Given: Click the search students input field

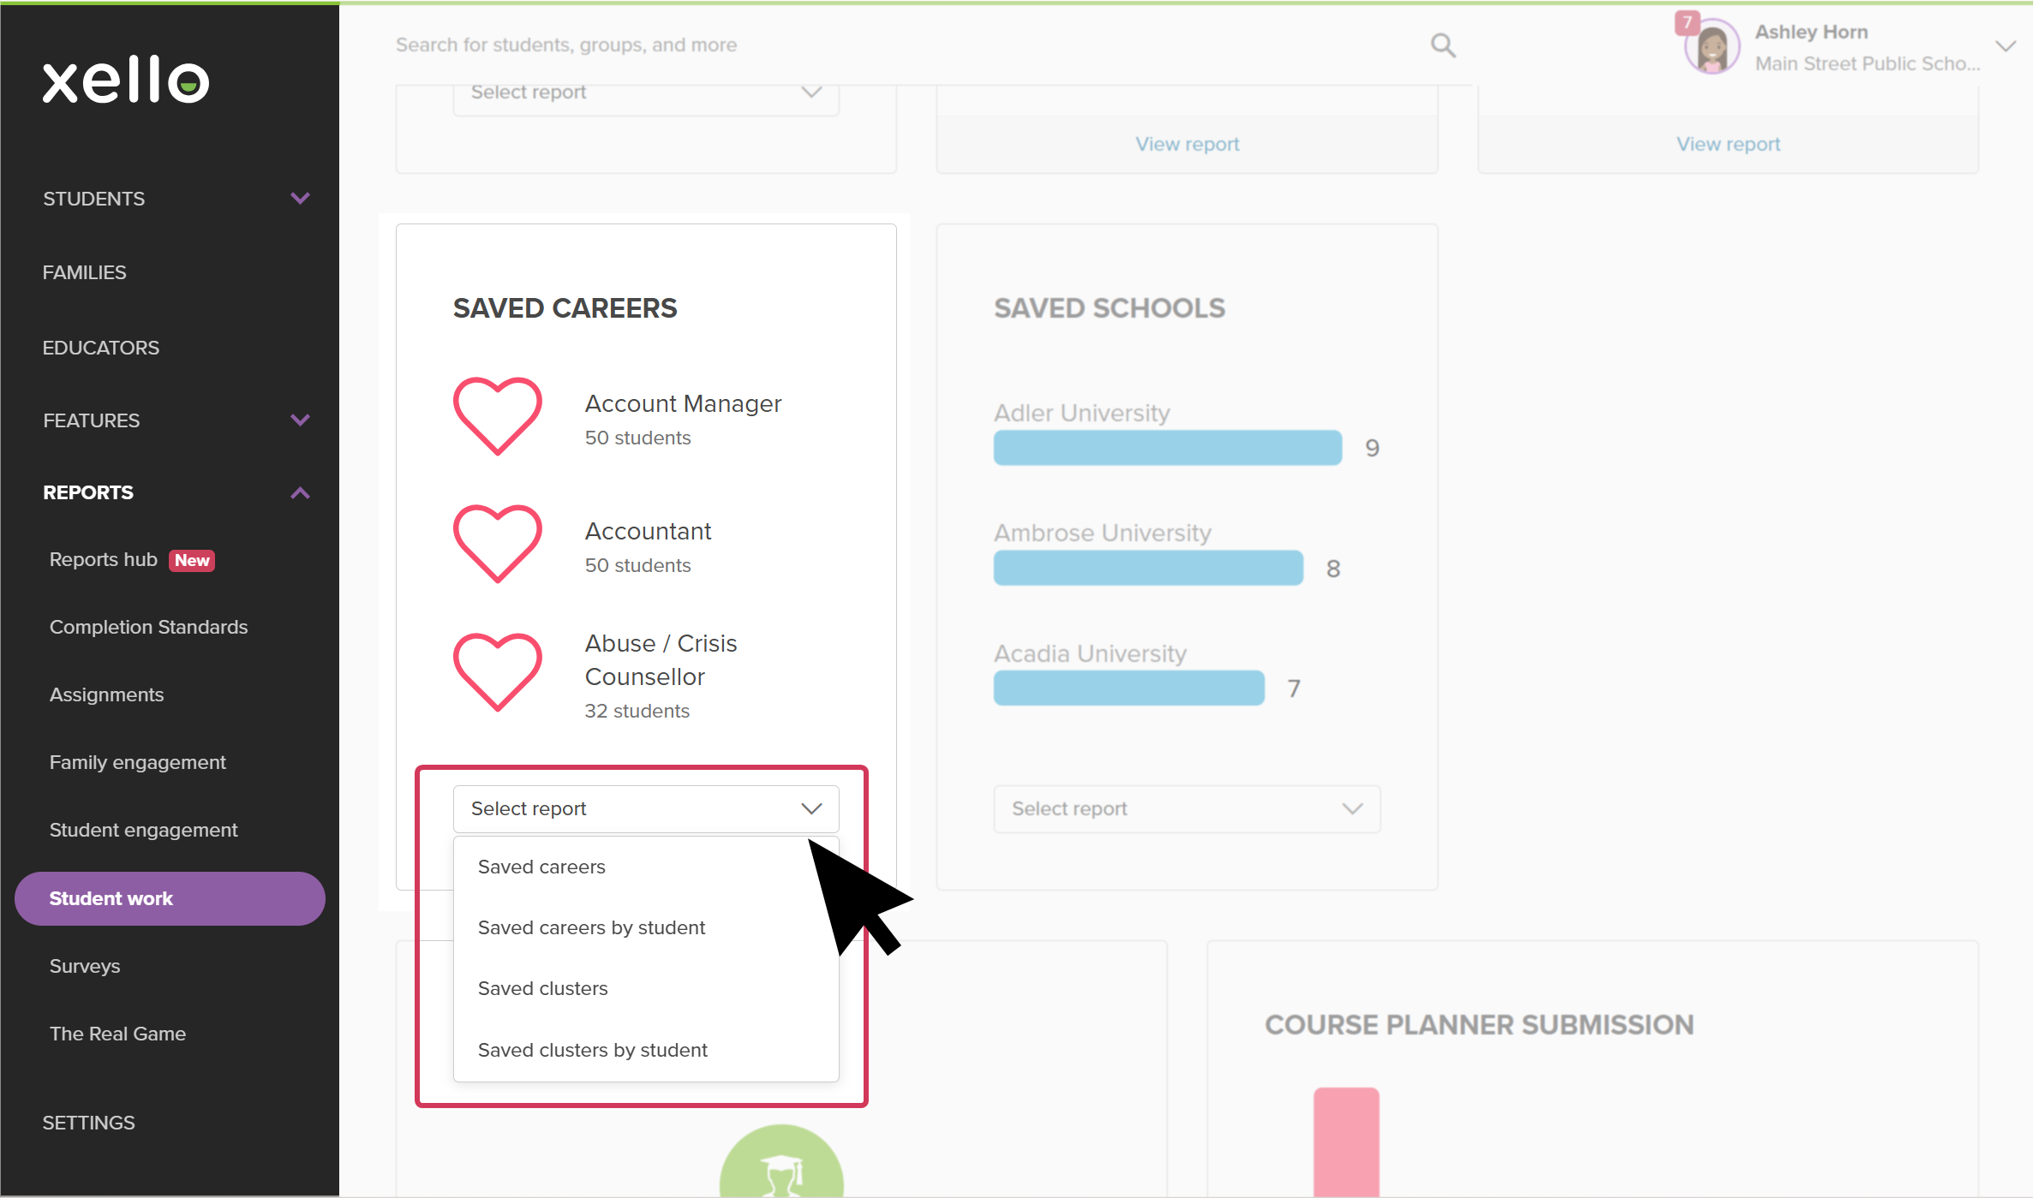Looking at the screenshot, I should 908,45.
